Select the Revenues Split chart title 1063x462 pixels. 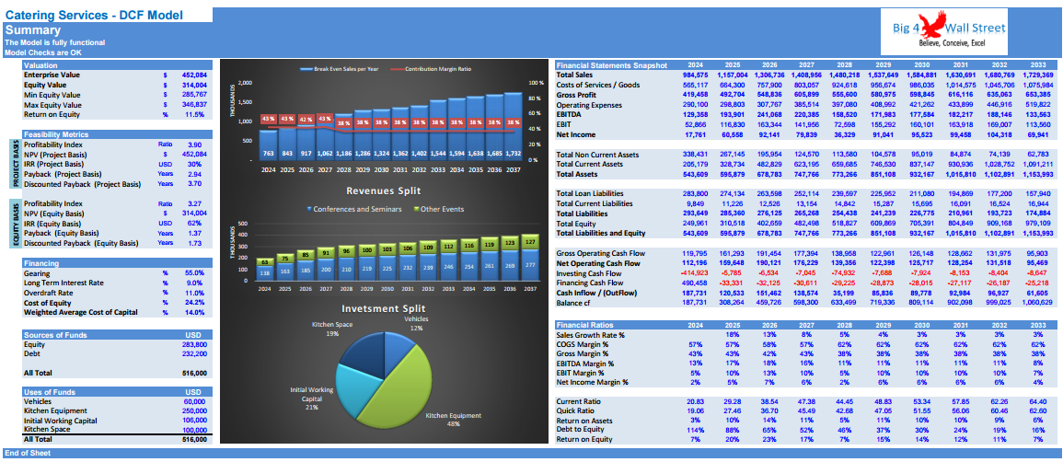point(384,191)
